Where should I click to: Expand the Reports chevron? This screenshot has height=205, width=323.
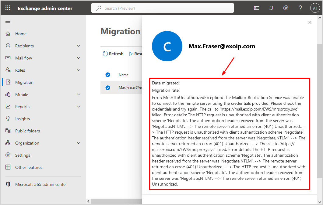pos(79,106)
